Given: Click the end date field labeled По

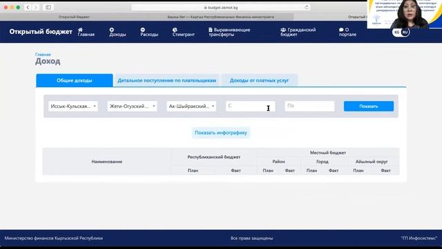Looking at the screenshot, I should (309, 106).
